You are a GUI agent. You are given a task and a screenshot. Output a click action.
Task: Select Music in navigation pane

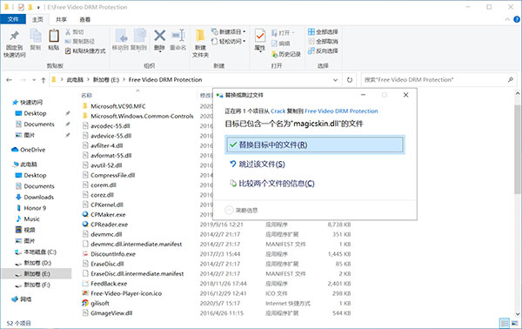tap(28, 219)
